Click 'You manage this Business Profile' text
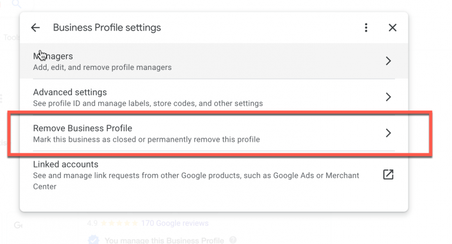This screenshot has height=244, width=452. 164,240
